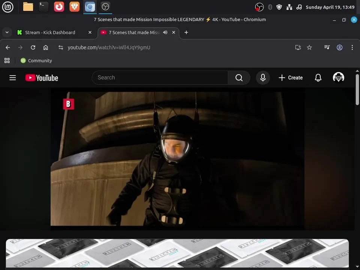Select the 7 Scenes that made Mission tab

click(x=134, y=32)
